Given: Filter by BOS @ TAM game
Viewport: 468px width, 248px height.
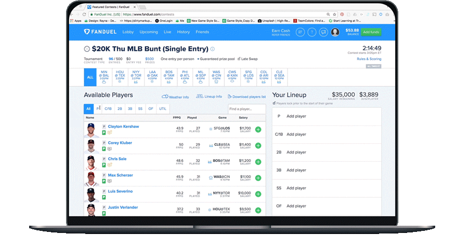Looking at the screenshot, I should [x=168, y=77].
